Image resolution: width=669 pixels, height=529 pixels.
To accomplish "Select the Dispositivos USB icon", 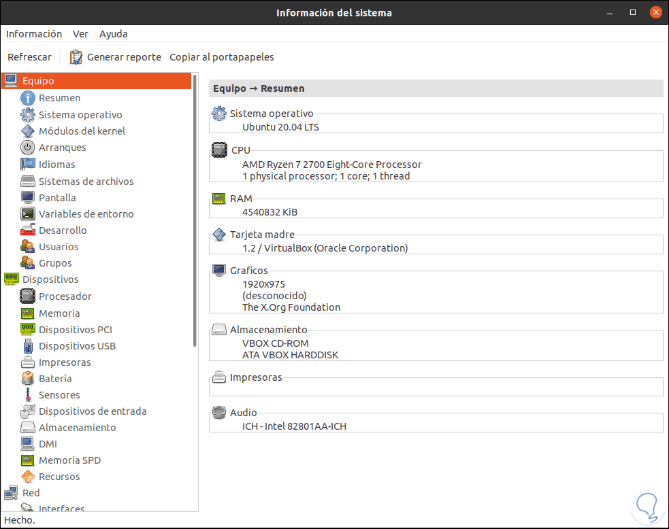I will click(x=28, y=346).
